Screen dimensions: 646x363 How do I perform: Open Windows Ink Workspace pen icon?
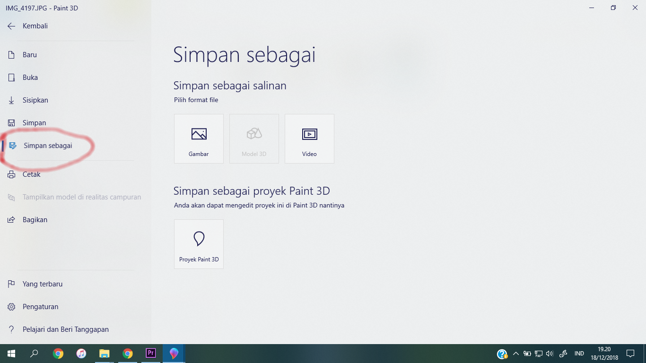(563, 354)
